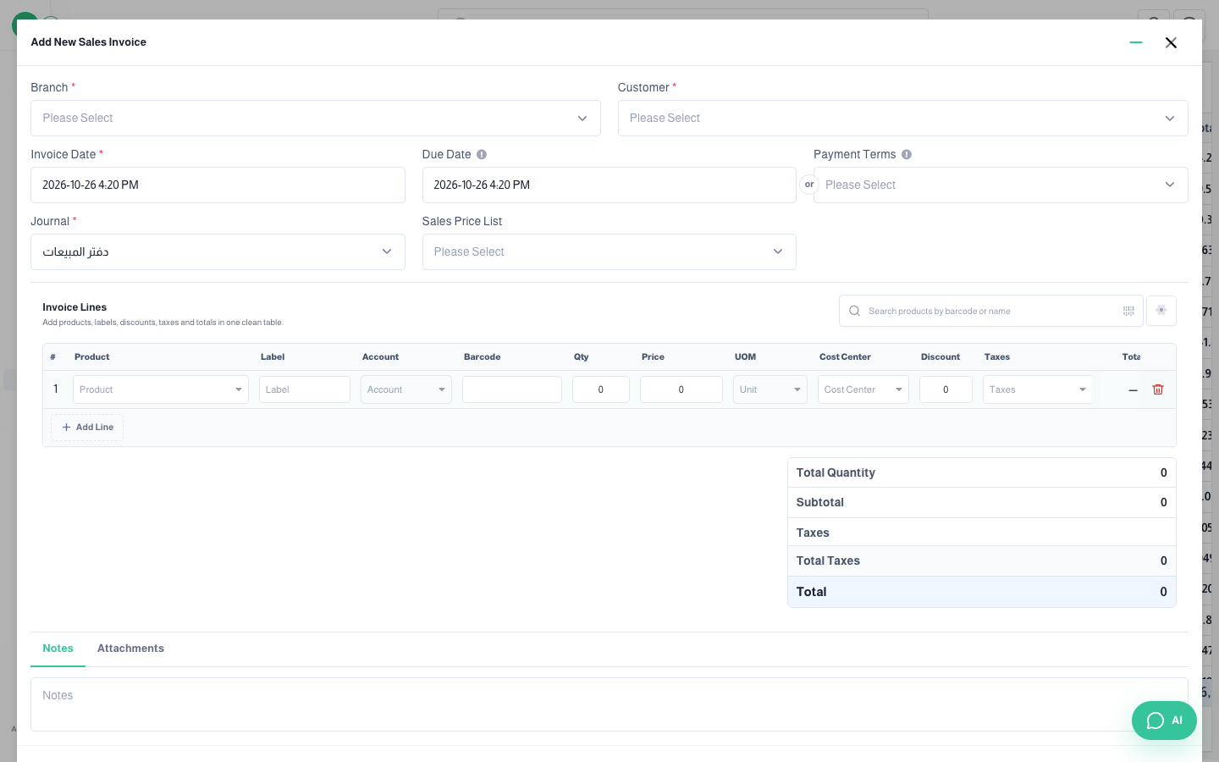This screenshot has width=1219, height=762.
Task: Open the AI chat assistant
Action: point(1165,721)
